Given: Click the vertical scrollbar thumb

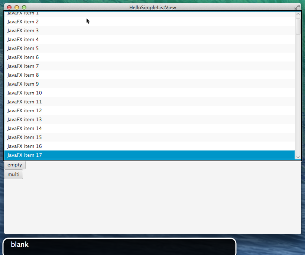Looking at the screenshot, I should point(298,26).
